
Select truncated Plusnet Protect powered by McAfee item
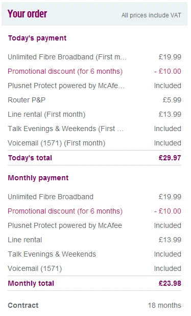tap(66, 86)
